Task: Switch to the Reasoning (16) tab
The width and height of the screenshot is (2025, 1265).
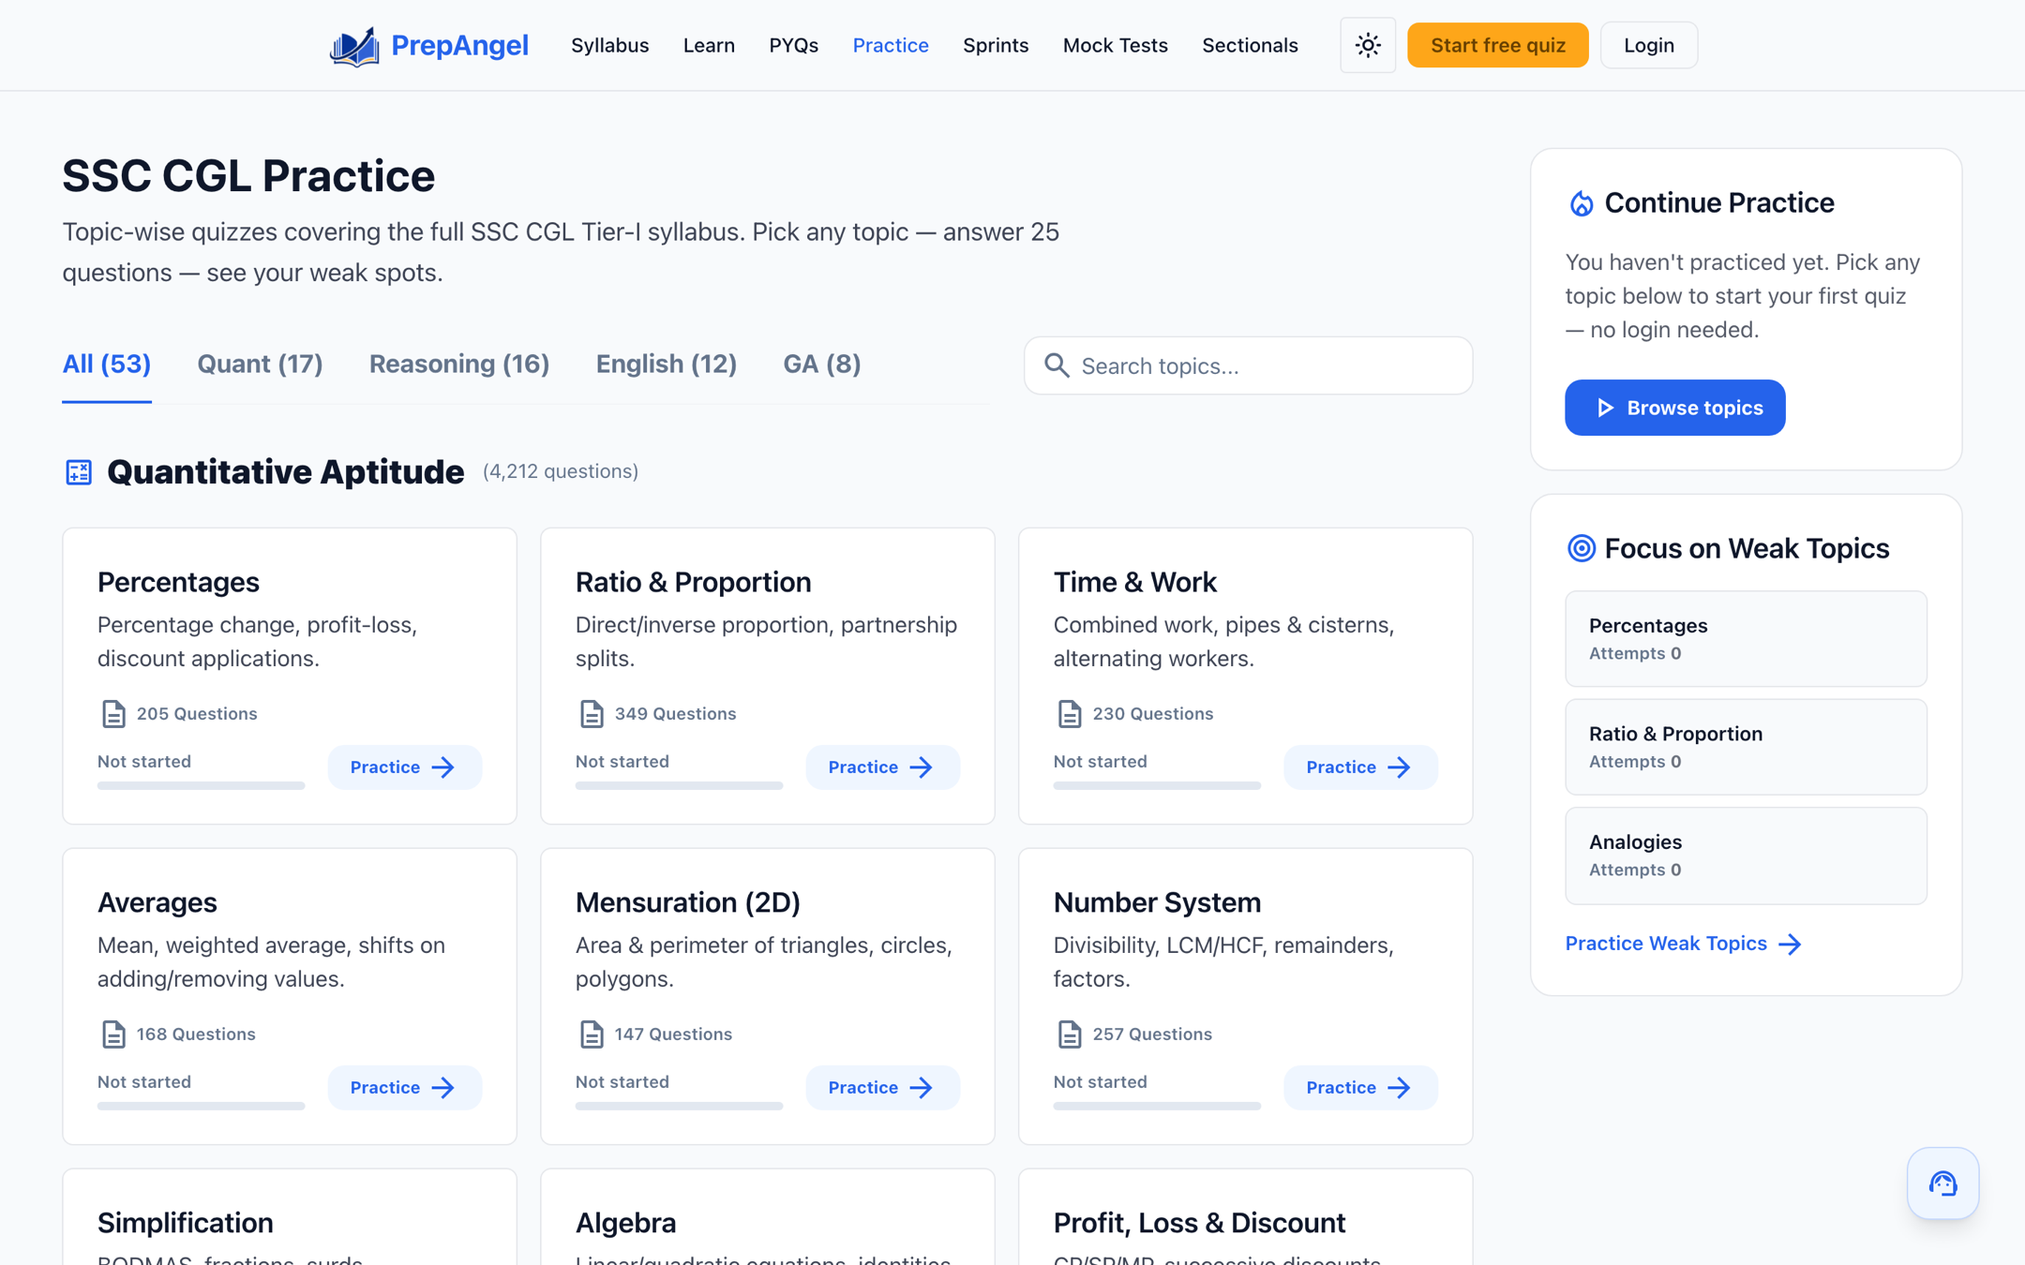Action: pos(459,365)
